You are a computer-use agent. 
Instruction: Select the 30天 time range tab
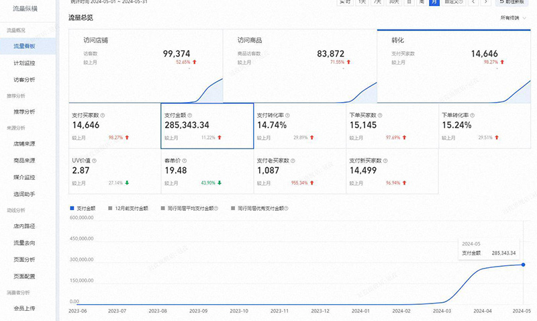(394, 2)
